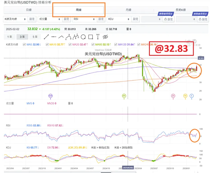The height and width of the screenshot is (173, 210).
Task: Select the rectangle drawing tool
Action: 91,37
